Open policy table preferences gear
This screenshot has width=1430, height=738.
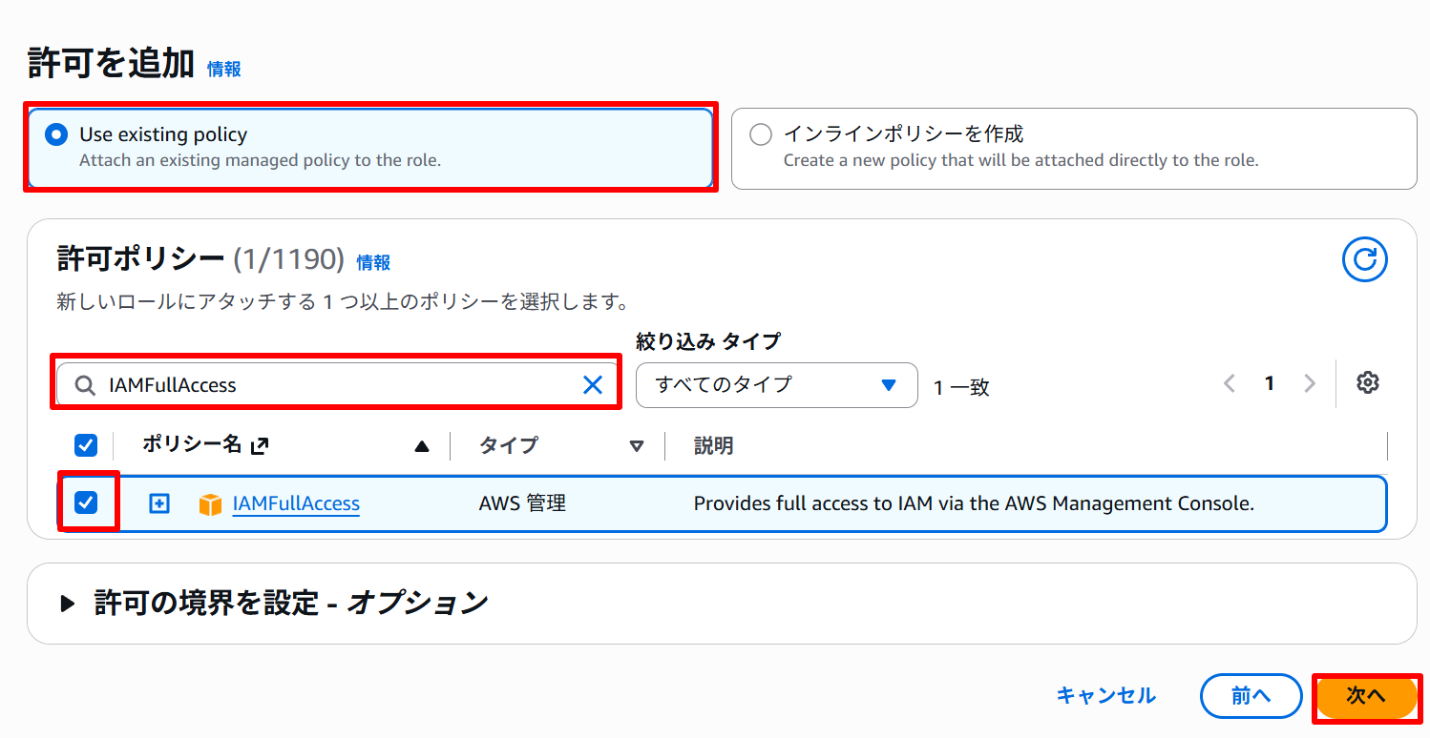click(x=1368, y=383)
